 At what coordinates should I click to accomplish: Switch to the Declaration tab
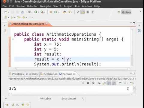(x=49, y=74)
